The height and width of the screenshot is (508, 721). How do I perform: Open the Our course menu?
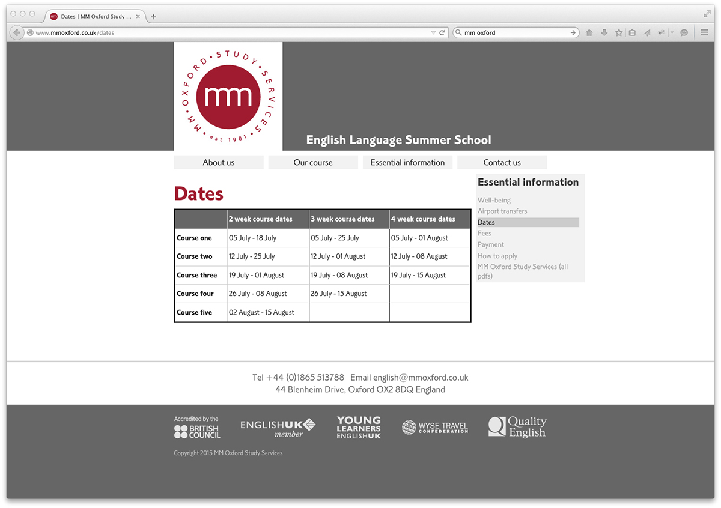coord(313,162)
